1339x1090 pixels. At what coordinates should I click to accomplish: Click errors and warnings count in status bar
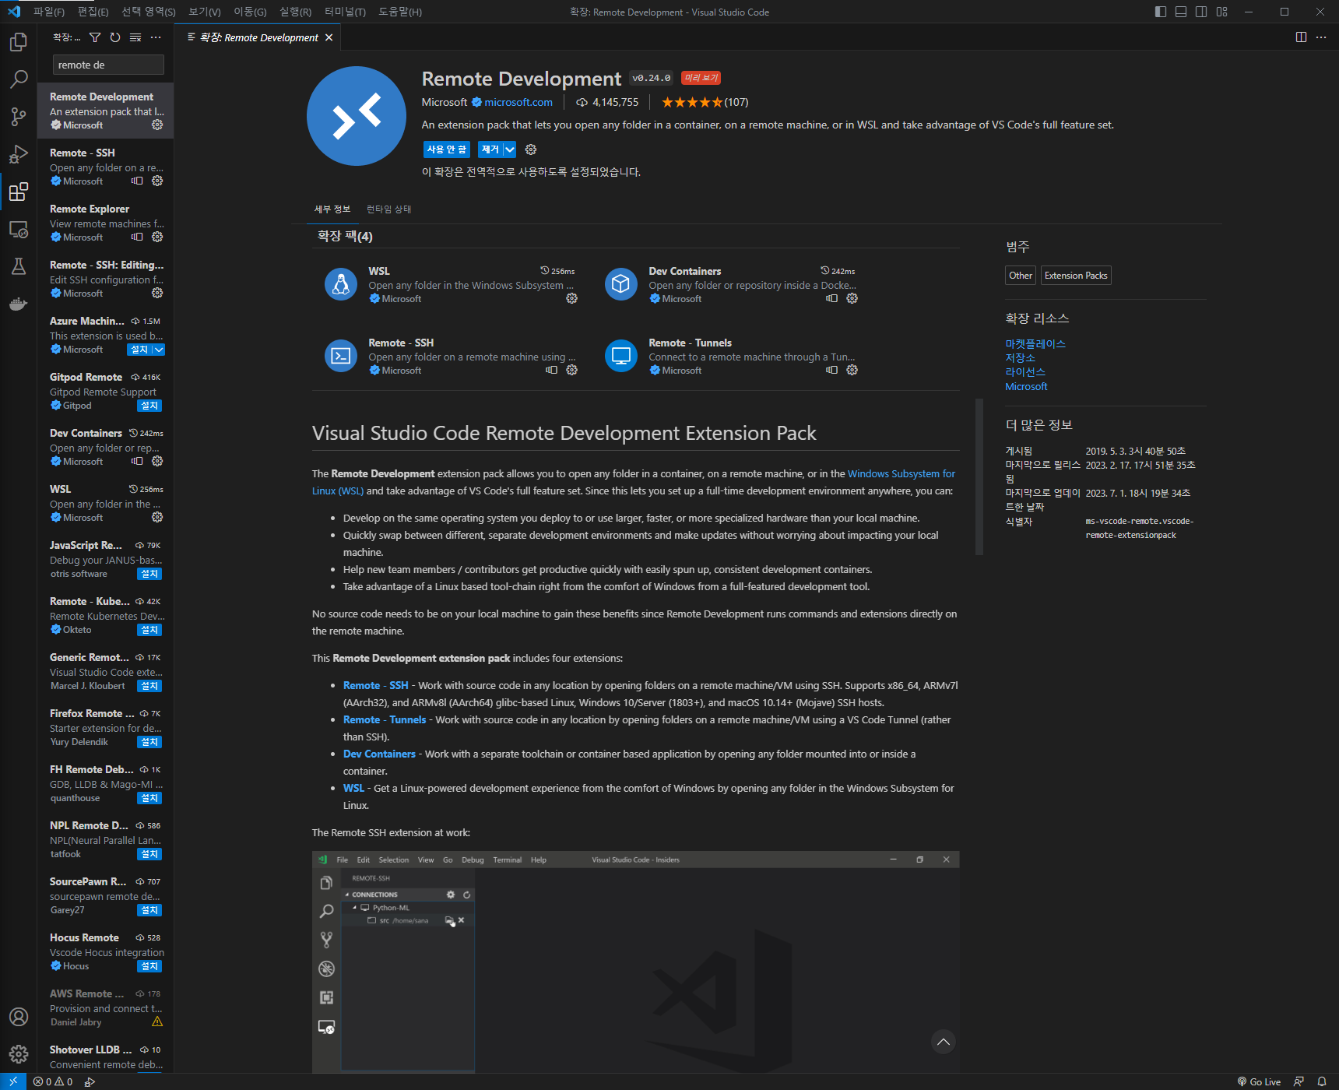coord(53,1081)
